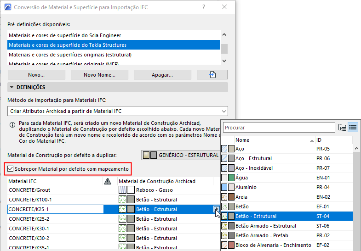The height and width of the screenshot is (251, 361).
Task: Select Betão EF-01 in material list
Action: click(287, 206)
